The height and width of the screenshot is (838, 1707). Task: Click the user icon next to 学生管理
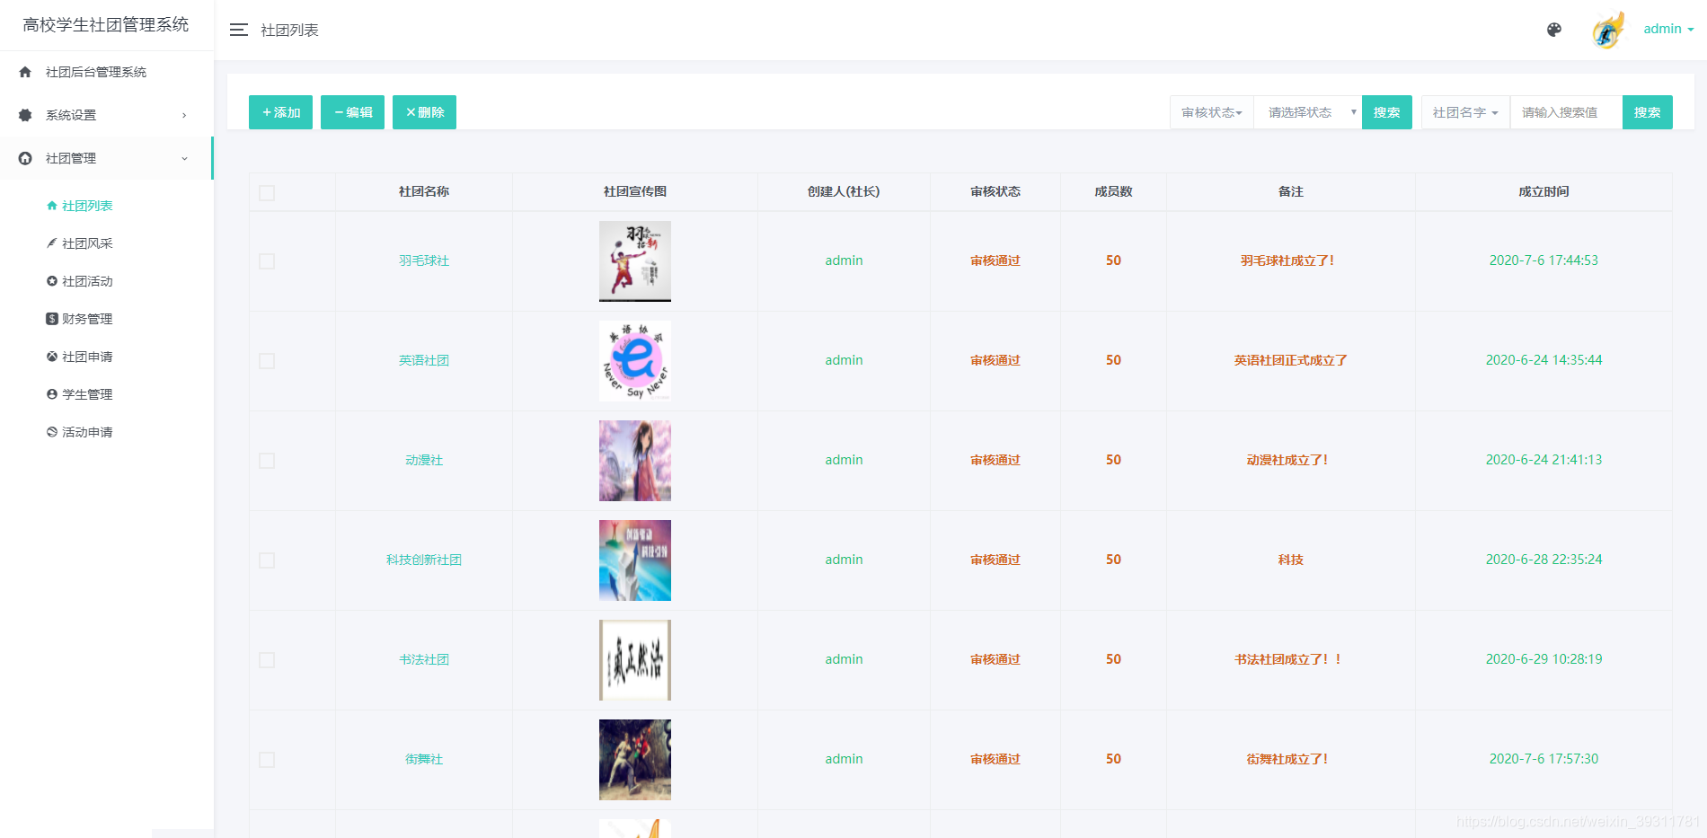click(x=52, y=394)
